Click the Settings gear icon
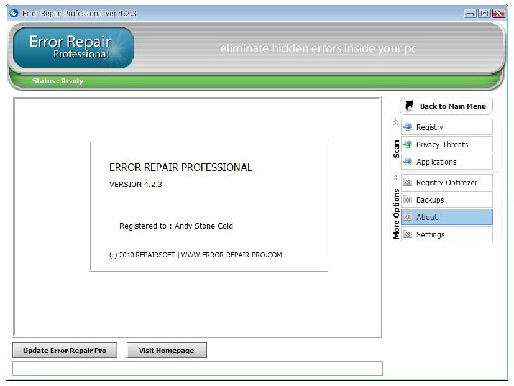This screenshot has width=514, height=386. click(x=407, y=234)
